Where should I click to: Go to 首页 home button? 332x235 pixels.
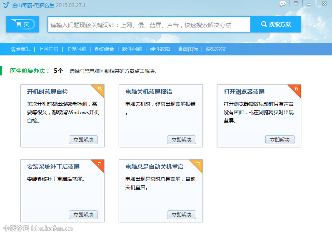[x=22, y=24]
